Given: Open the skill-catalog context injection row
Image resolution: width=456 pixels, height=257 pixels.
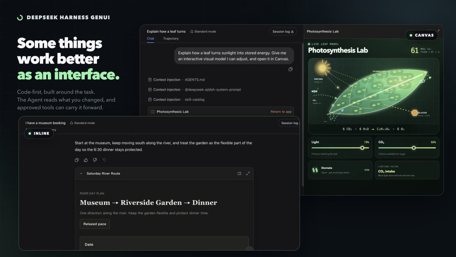Looking at the screenshot, I should (x=176, y=100).
